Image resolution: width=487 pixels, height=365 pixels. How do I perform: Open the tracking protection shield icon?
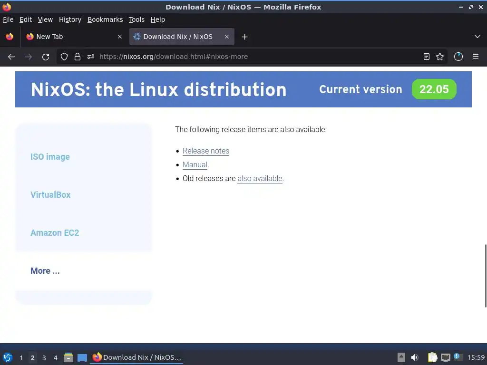pos(64,57)
